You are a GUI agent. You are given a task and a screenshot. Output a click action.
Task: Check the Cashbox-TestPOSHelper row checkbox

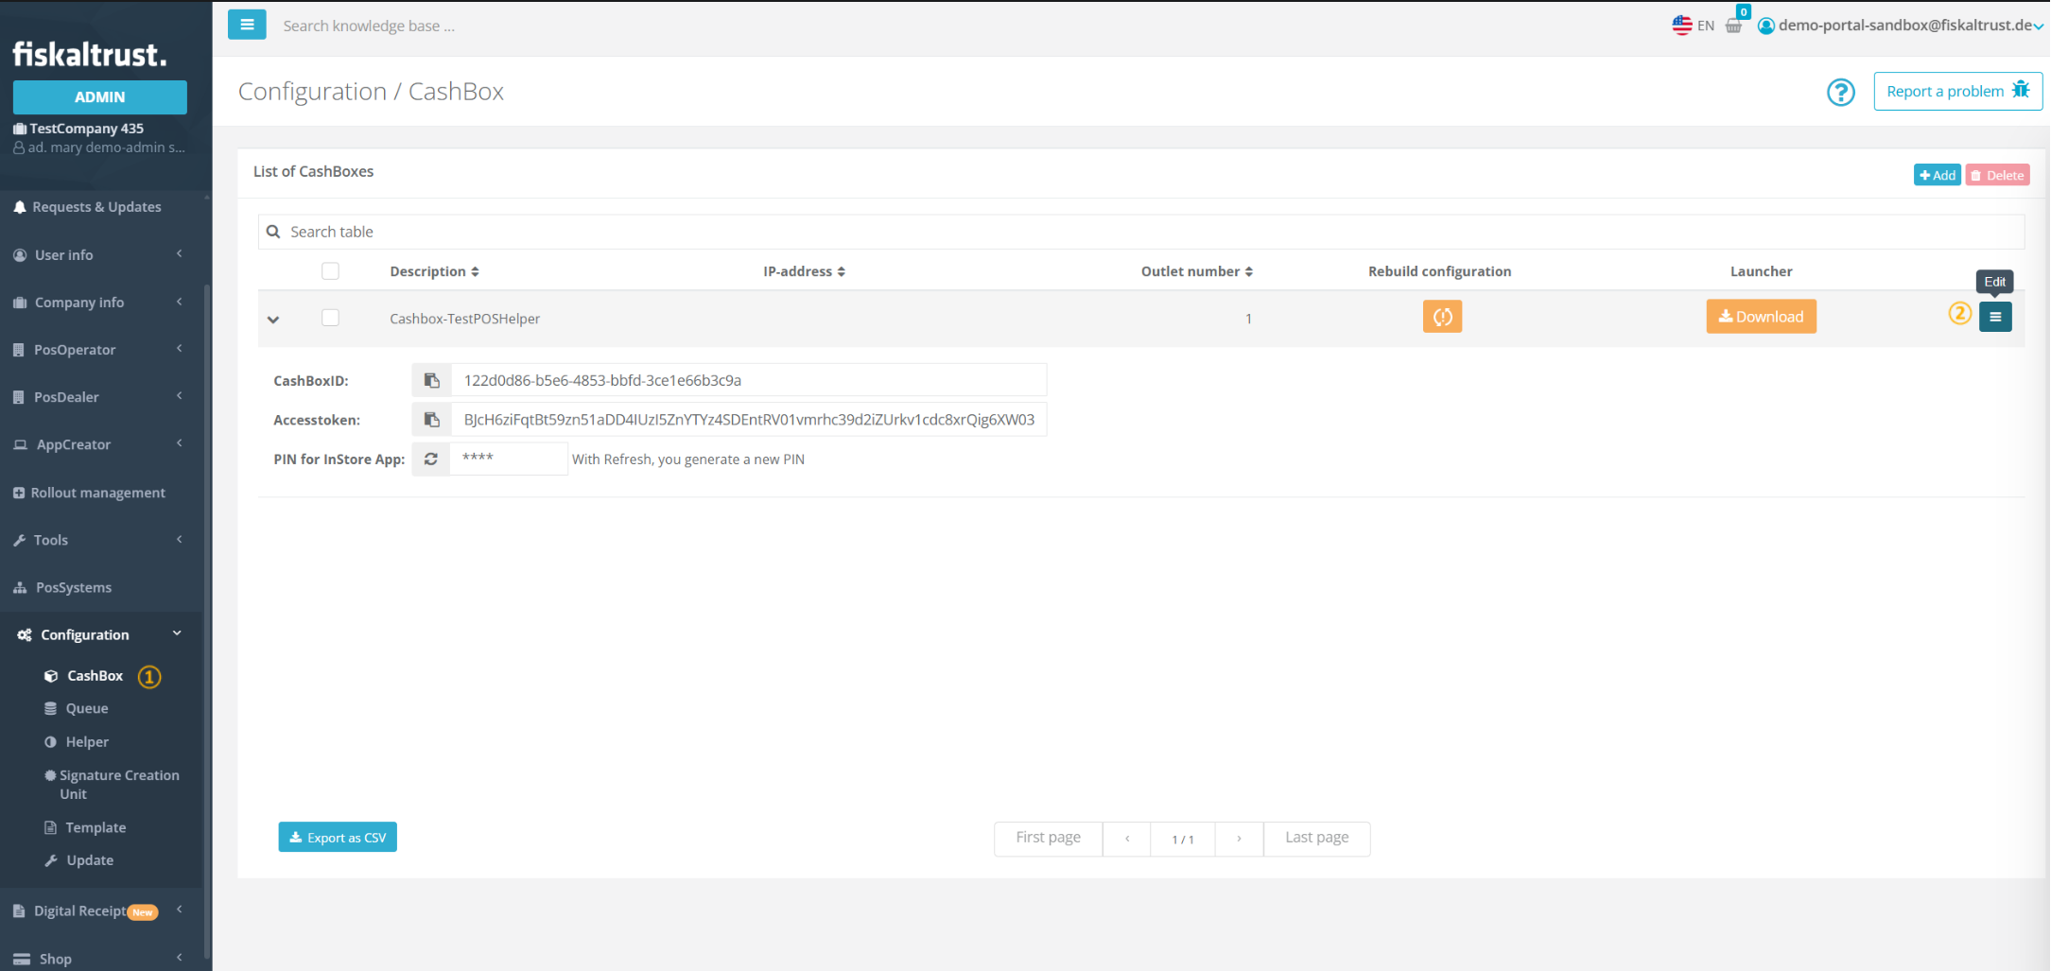point(330,318)
